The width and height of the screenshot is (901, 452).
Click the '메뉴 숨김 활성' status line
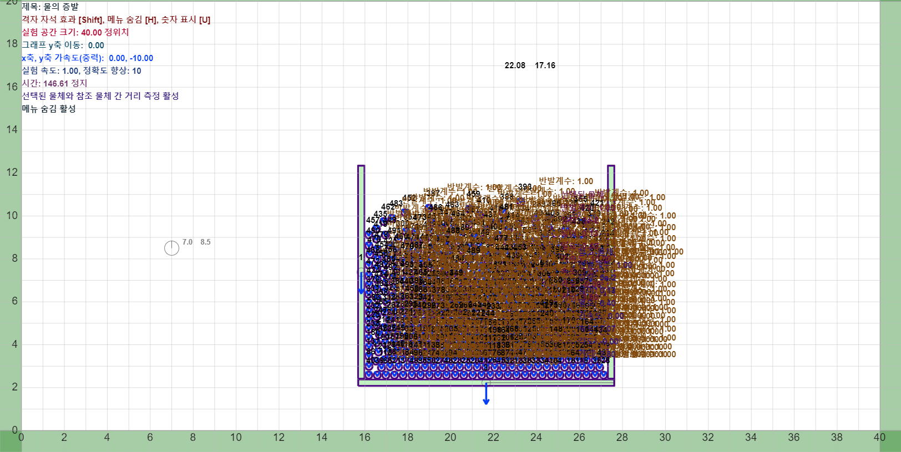[x=49, y=109]
